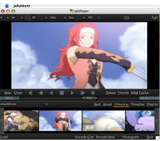Click the red playhead marker on scrub bar
The height and width of the screenshot is (141, 160).
coord(19,98)
